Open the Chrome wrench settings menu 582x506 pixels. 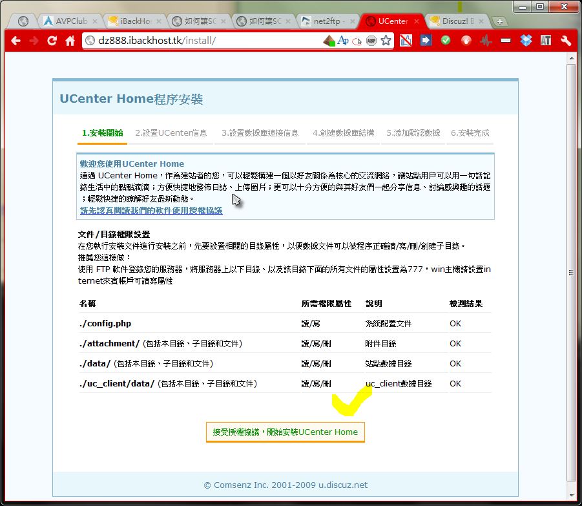point(566,41)
